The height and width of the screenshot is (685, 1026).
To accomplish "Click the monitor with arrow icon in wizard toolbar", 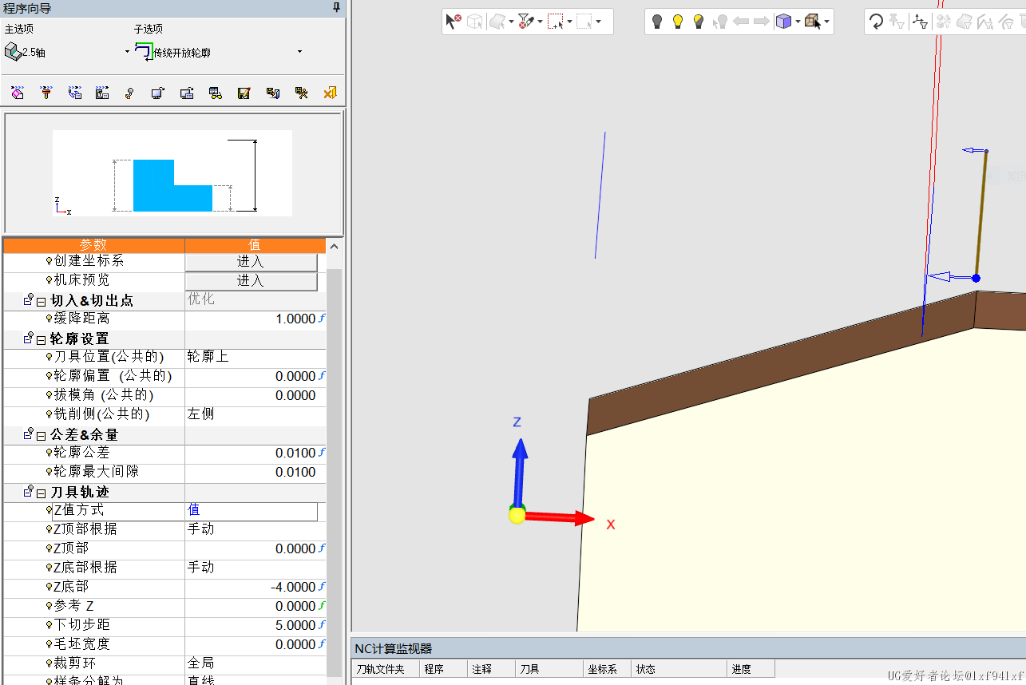I will tap(157, 93).
